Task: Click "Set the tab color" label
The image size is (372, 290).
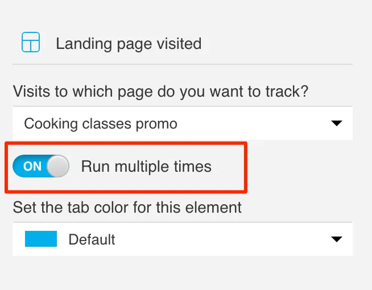Action: [127, 207]
